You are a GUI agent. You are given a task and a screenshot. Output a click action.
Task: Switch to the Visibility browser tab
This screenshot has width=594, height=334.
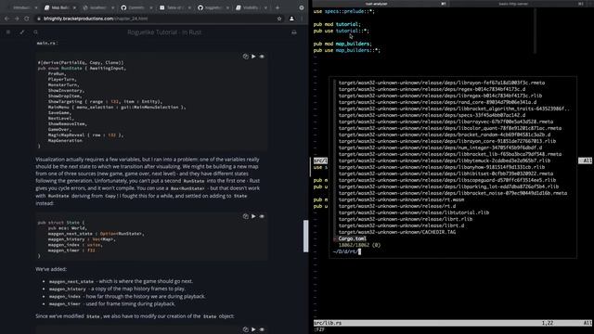click(x=251, y=7)
